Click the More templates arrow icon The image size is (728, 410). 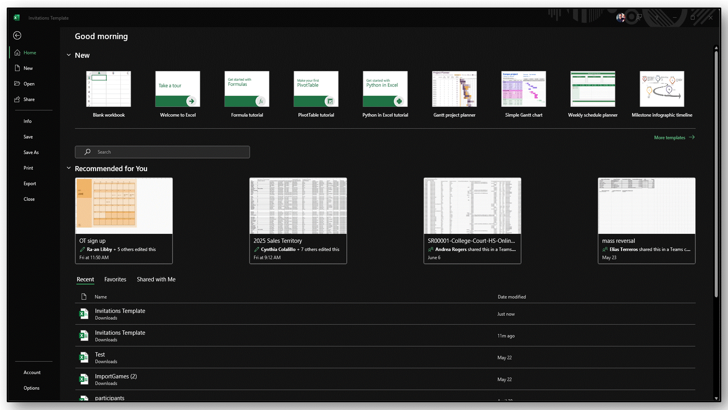692,137
